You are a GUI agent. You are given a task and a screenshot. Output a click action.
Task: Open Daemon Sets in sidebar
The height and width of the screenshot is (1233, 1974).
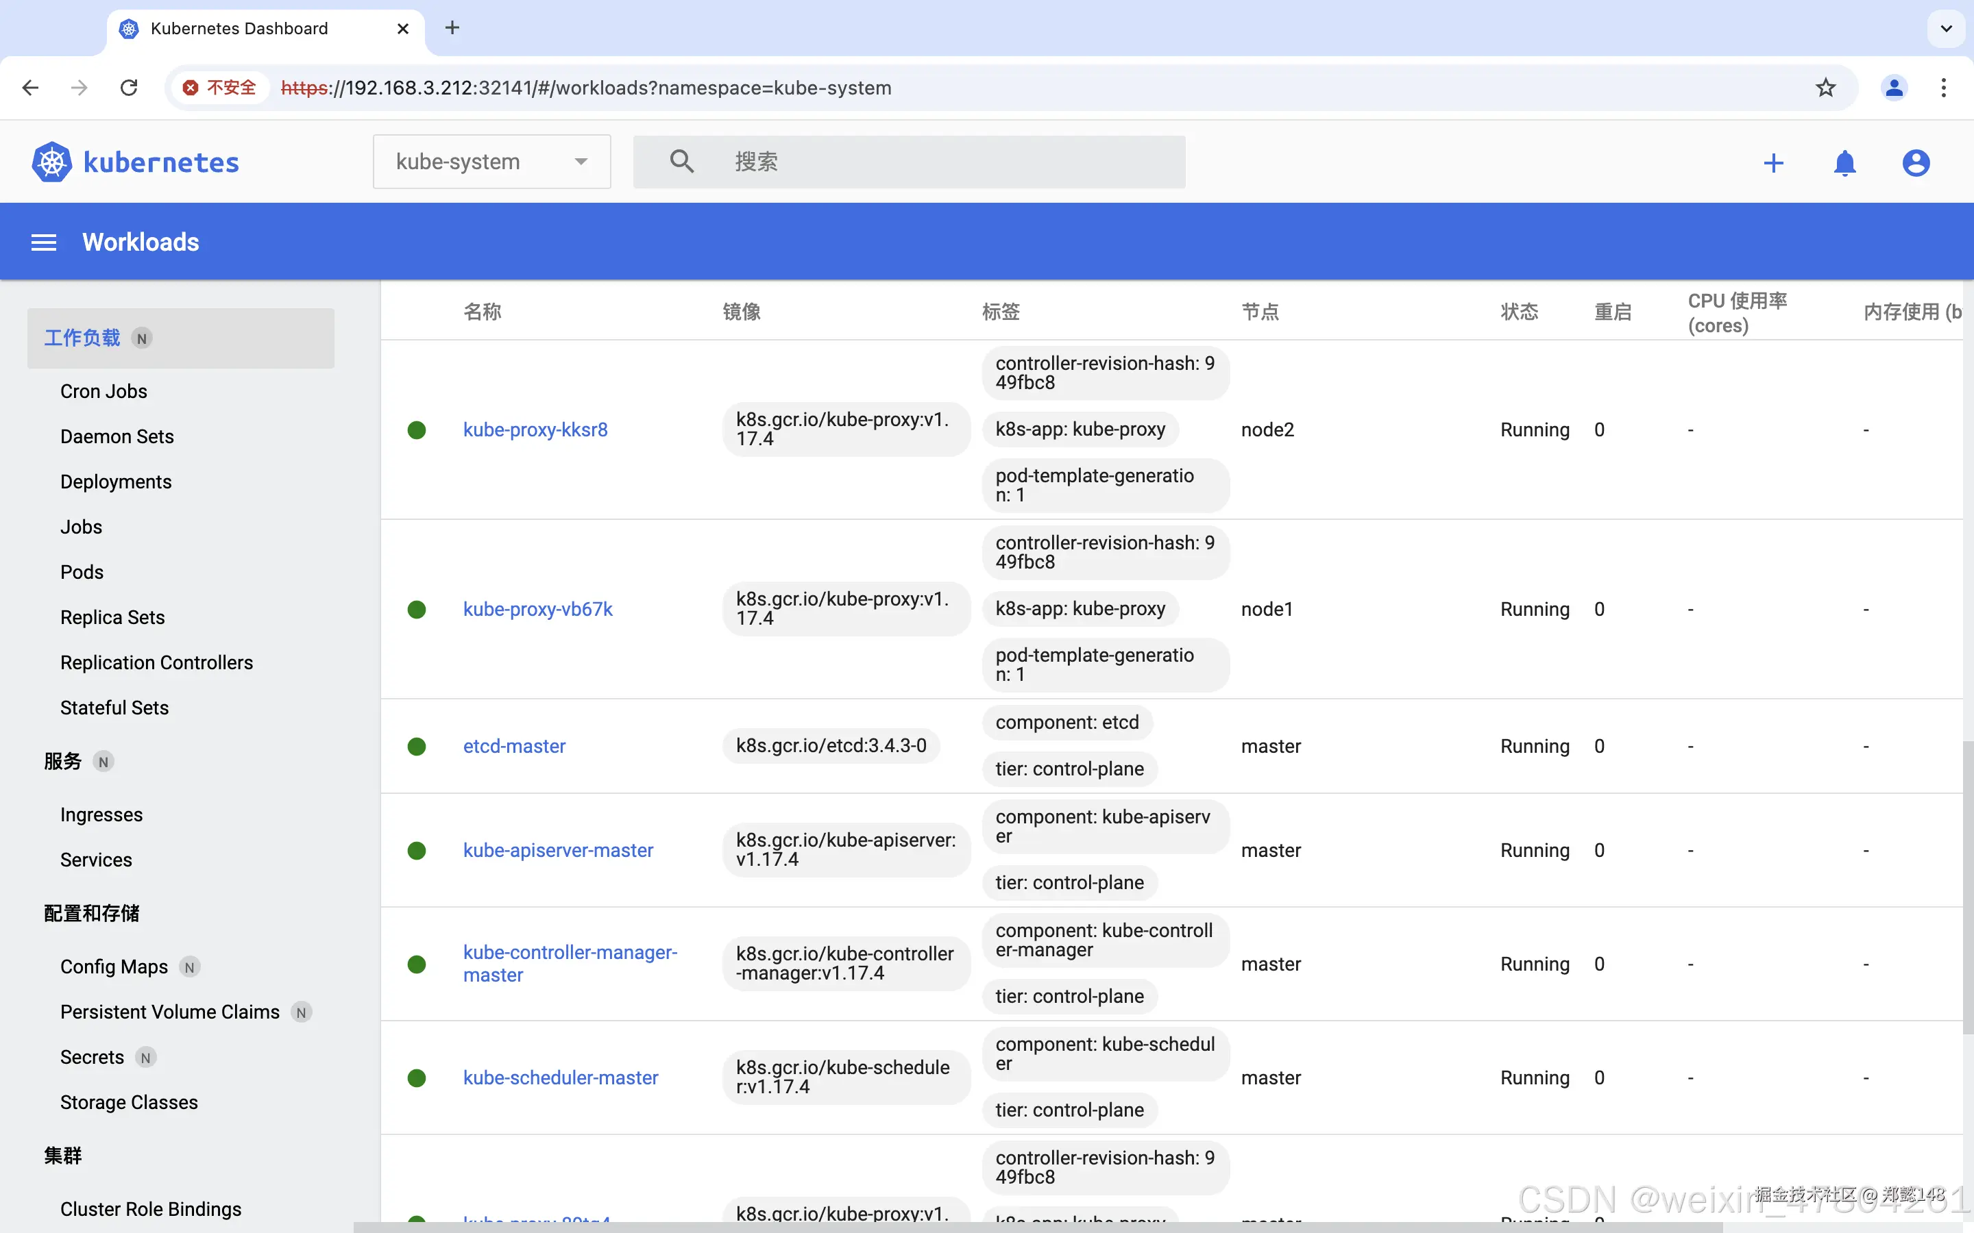[117, 436]
